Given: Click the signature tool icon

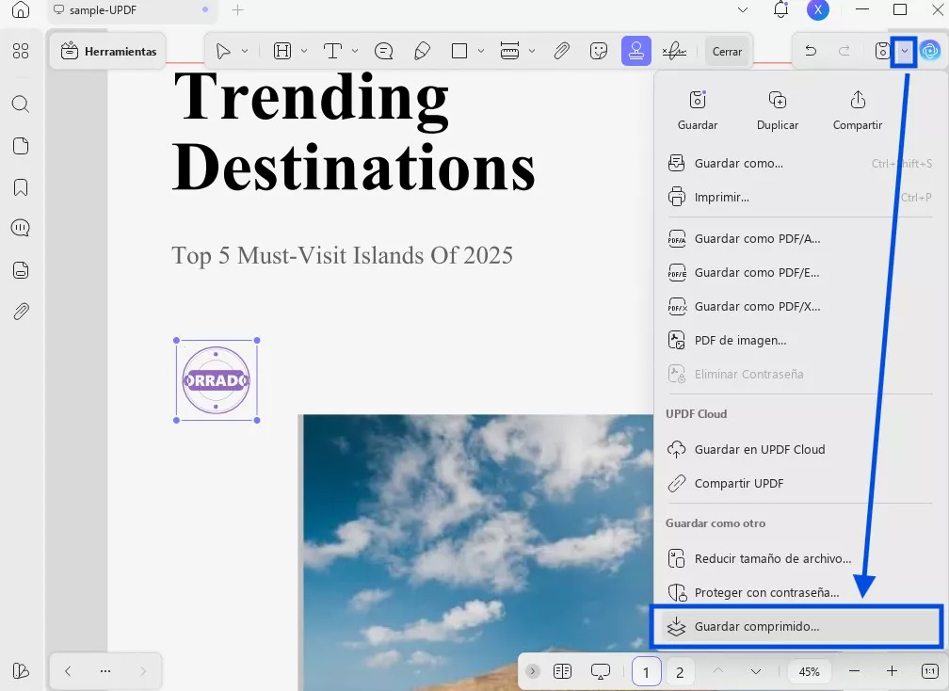Looking at the screenshot, I should (x=673, y=51).
